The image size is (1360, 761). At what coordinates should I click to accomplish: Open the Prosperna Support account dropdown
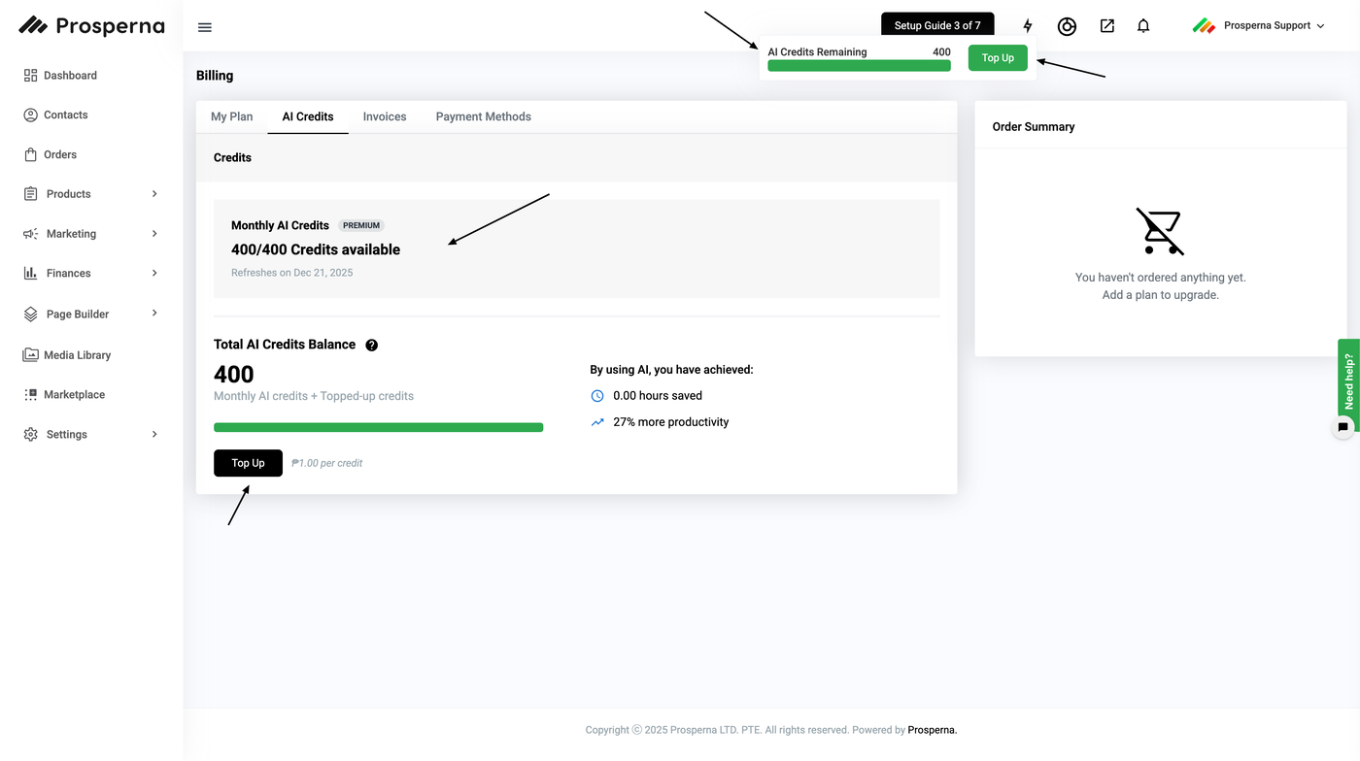coord(1259,26)
